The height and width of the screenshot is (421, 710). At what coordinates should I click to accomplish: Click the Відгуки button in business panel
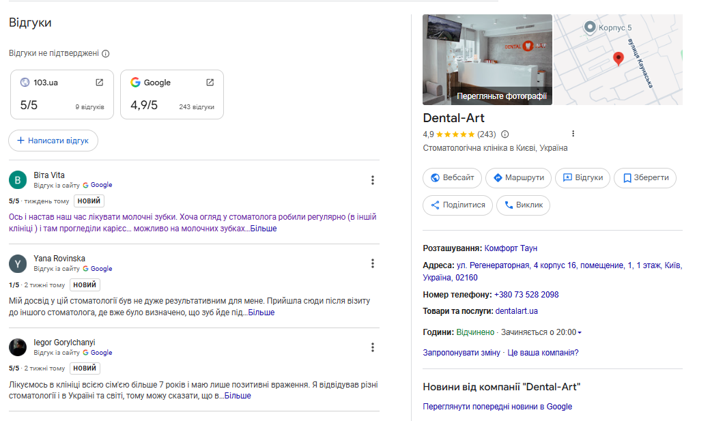[583, 177]
